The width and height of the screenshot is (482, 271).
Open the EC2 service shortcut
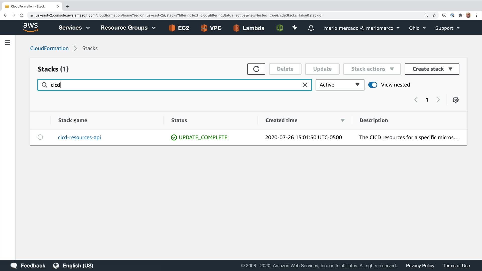tap(179, 28)
